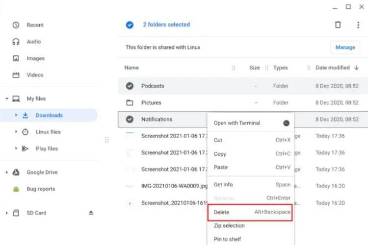Click the Name column divider handle
Image resolution: width=368 pixels, height=245 pixels.
(x=234, y=68)
